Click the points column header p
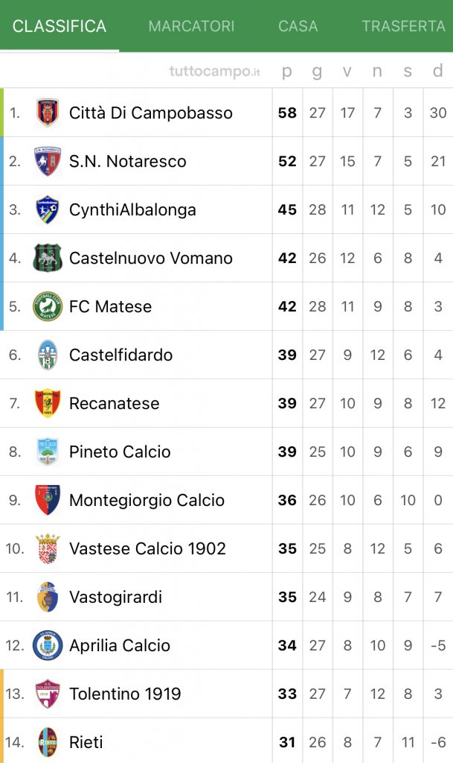The width and height of the screenshot is (453, 763). 287,71
